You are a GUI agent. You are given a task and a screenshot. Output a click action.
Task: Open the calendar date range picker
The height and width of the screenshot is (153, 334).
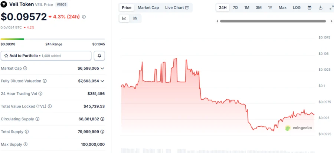coord(310,7)
